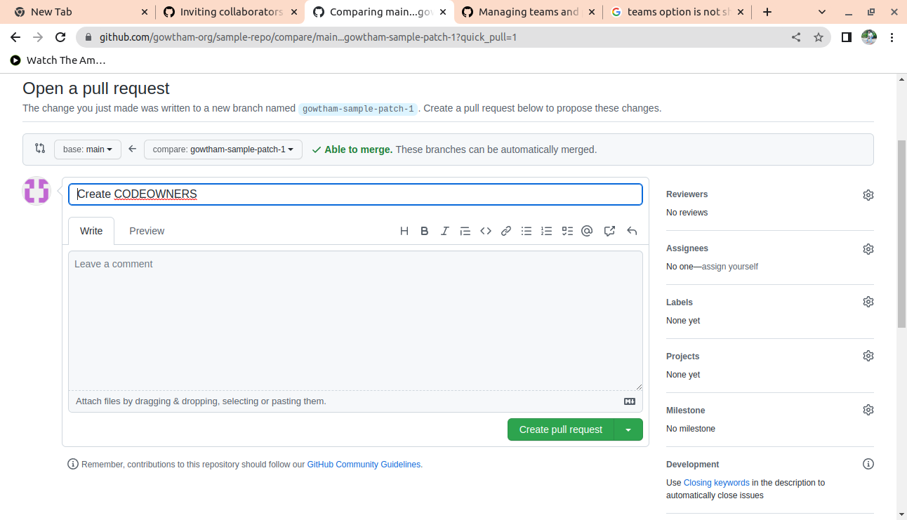Image resolution: width=907 pixels, height=520 pixels.
Task: Open the Labels gear settings
Action: (x=868, y=302)
